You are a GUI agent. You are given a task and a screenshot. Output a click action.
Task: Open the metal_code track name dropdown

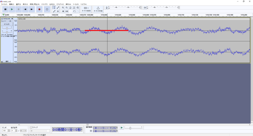tap(7, 19)
